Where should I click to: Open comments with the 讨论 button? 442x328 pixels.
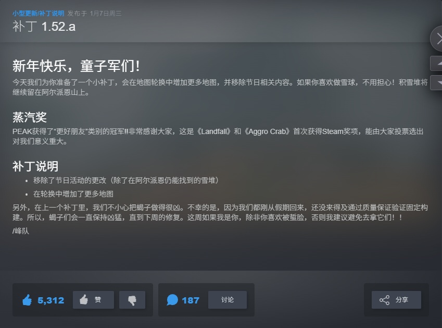click(x=227, y=300)
